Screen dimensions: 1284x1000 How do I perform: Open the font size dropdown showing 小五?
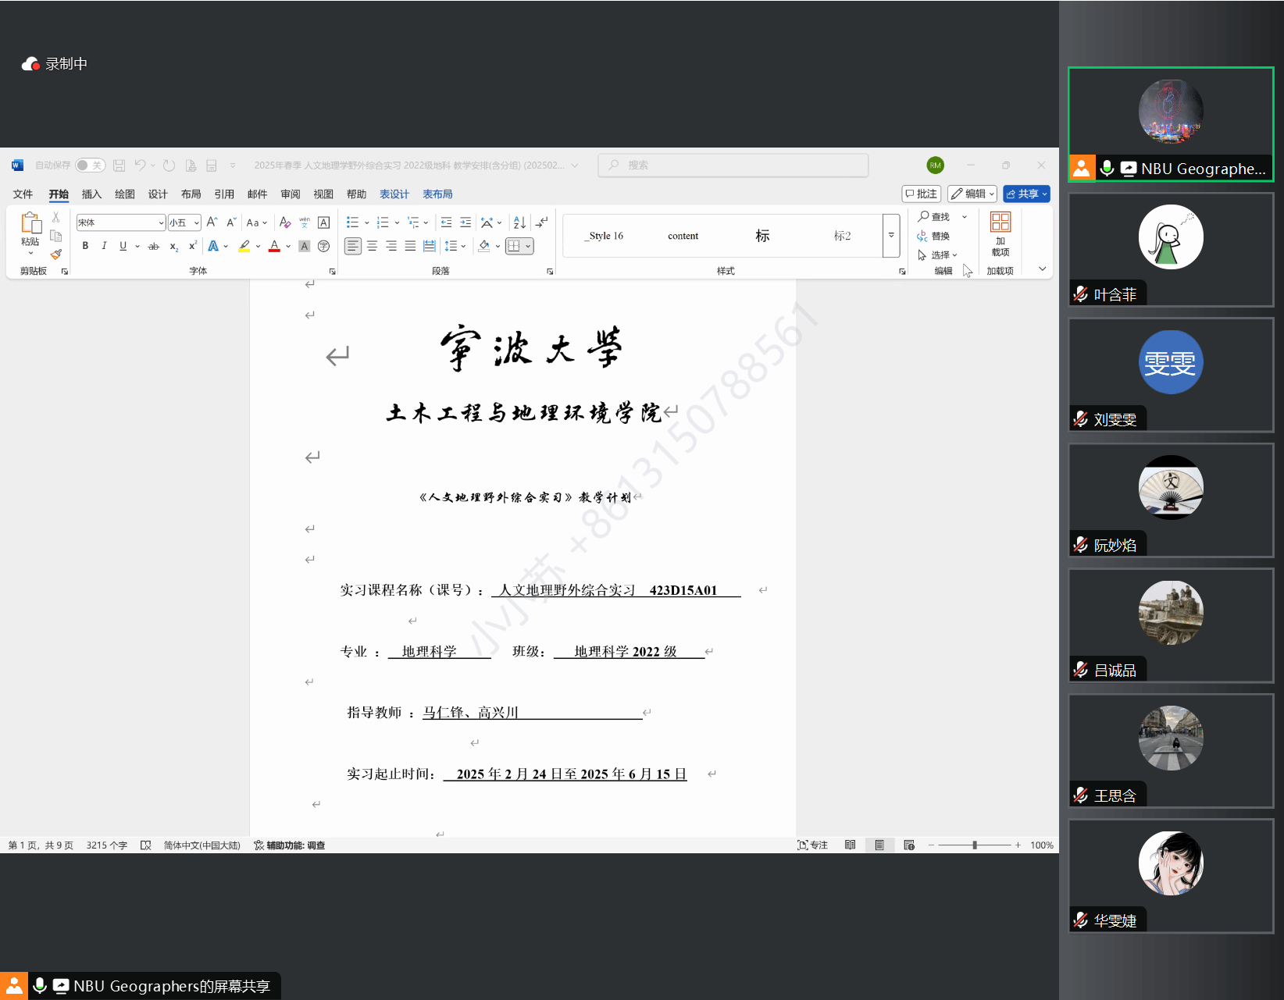click(x=185, y=222)
